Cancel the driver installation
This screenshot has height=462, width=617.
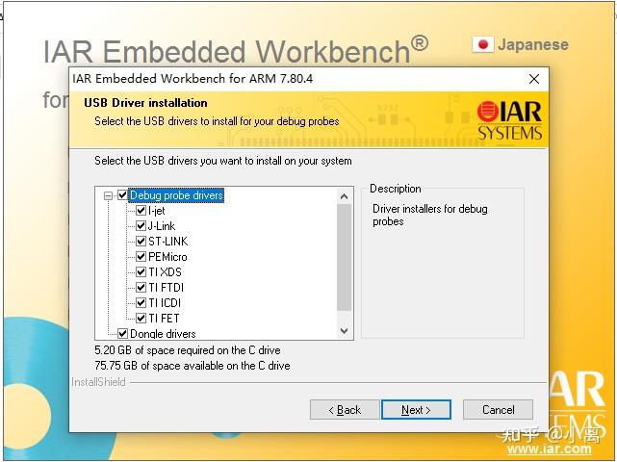(x=498, y=410)
